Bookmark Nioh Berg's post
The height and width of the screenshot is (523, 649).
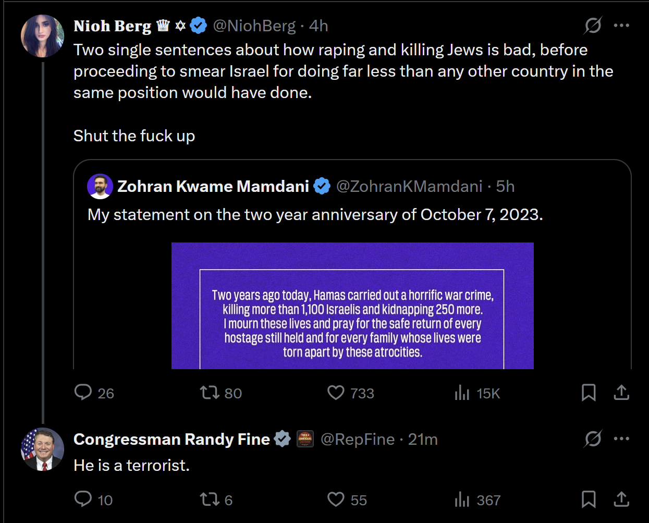589,392
